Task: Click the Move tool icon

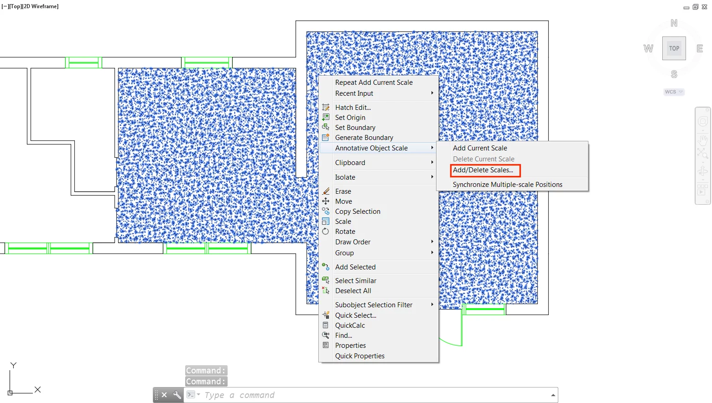Action: click(x=325, y=201)
